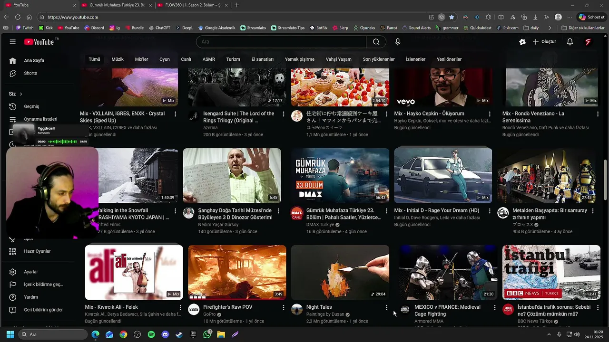The image size is (609, 342).
Task: Click the Ask/Gemini sparkle icon in YouTube header
Action: (x=522, y=42)
